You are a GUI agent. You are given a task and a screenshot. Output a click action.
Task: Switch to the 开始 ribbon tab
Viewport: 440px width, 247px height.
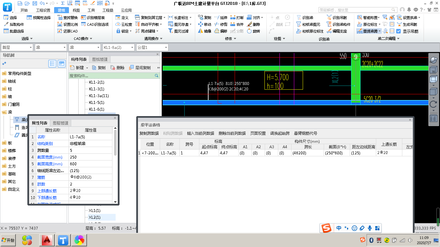(24, 10)
